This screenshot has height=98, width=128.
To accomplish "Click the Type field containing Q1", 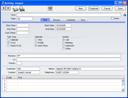I will click(x=25, y=19).
